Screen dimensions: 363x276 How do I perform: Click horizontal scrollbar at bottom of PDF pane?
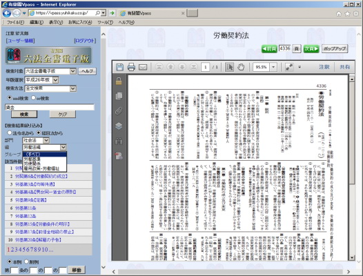(230, 272)
